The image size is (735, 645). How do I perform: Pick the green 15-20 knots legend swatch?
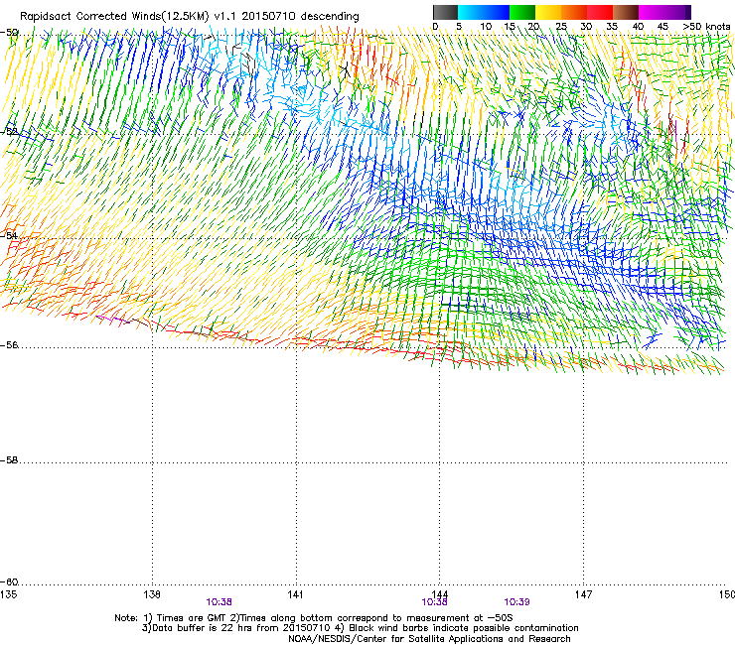[x=522, y=12]
